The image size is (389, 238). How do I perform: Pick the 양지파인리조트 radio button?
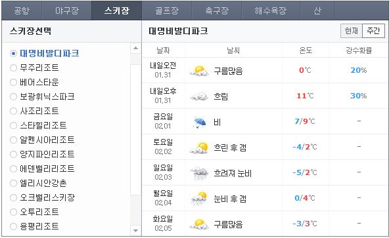(x=13, y=154)
